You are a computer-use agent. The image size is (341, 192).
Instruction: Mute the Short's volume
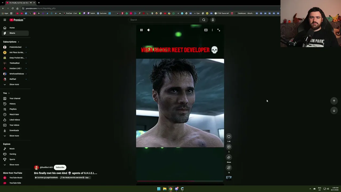pyautogui.click(x=149, y=30)
